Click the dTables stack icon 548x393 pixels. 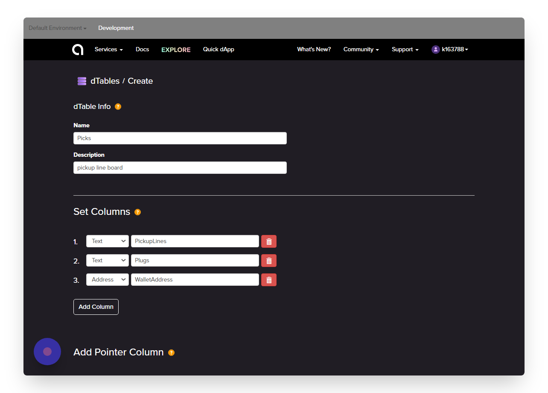[x=82, y=81]
